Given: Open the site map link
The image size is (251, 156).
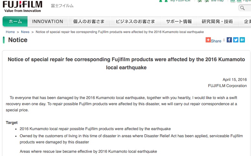Looking at the screenshot, I should pos(217,1).
